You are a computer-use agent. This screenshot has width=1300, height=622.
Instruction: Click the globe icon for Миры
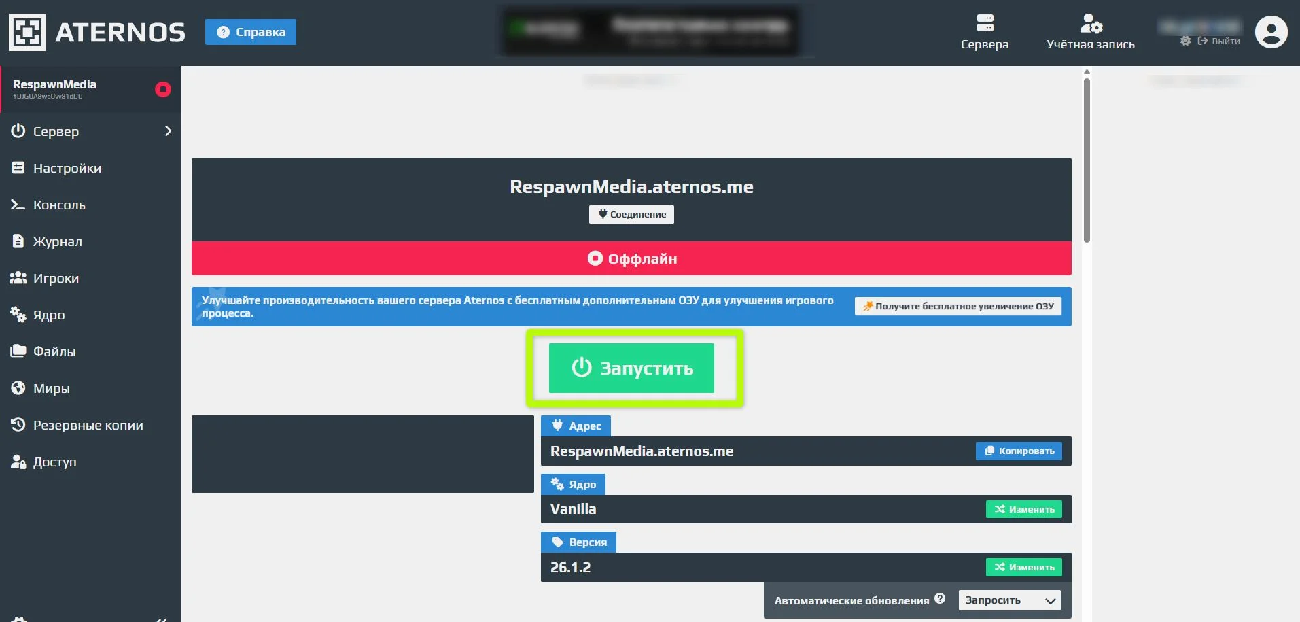[18, 388]
